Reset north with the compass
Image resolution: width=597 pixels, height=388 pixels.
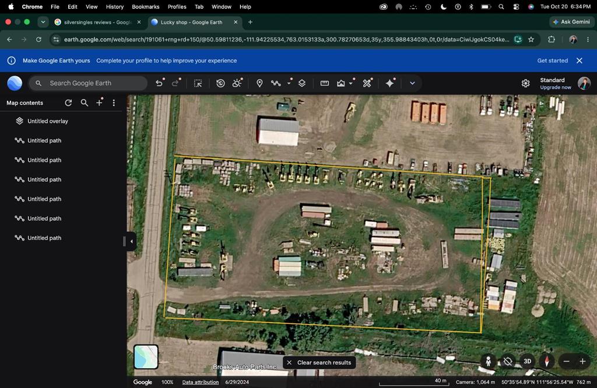[x=547, y=361]
